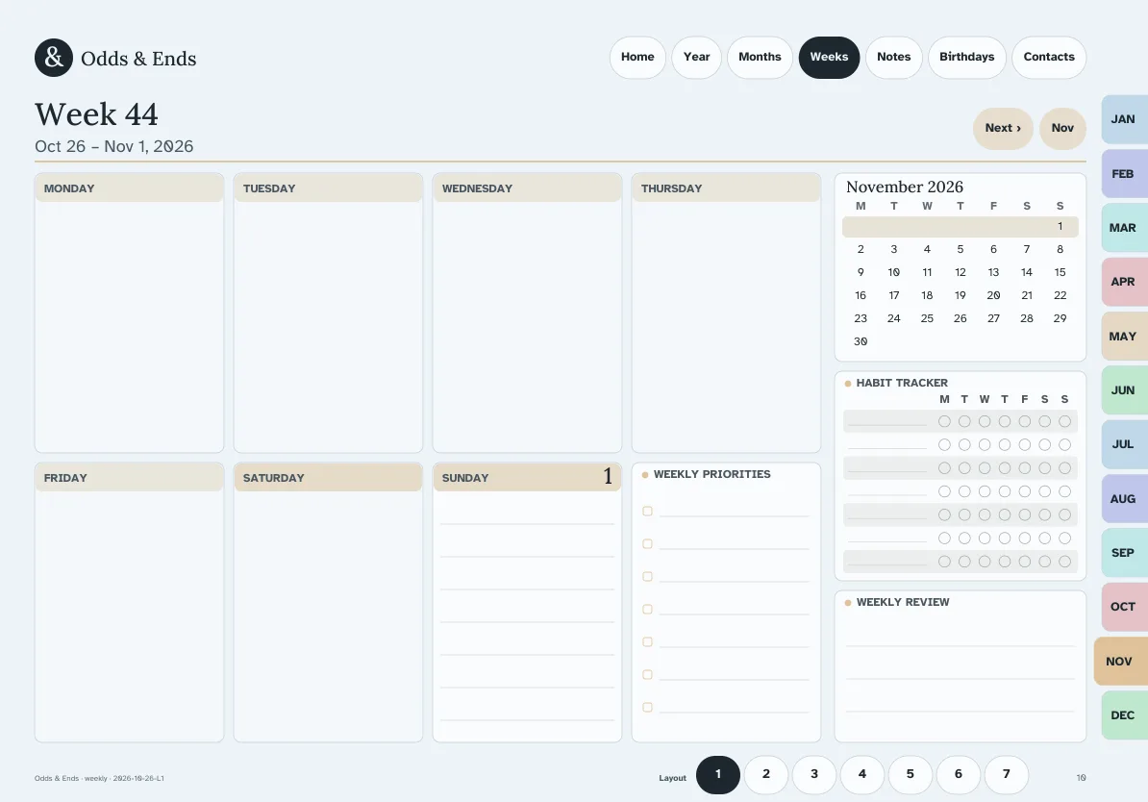Switch to layout 2
Image resolution: width=1148 pixels, height=802 pixels.
[x=766, y=775]
